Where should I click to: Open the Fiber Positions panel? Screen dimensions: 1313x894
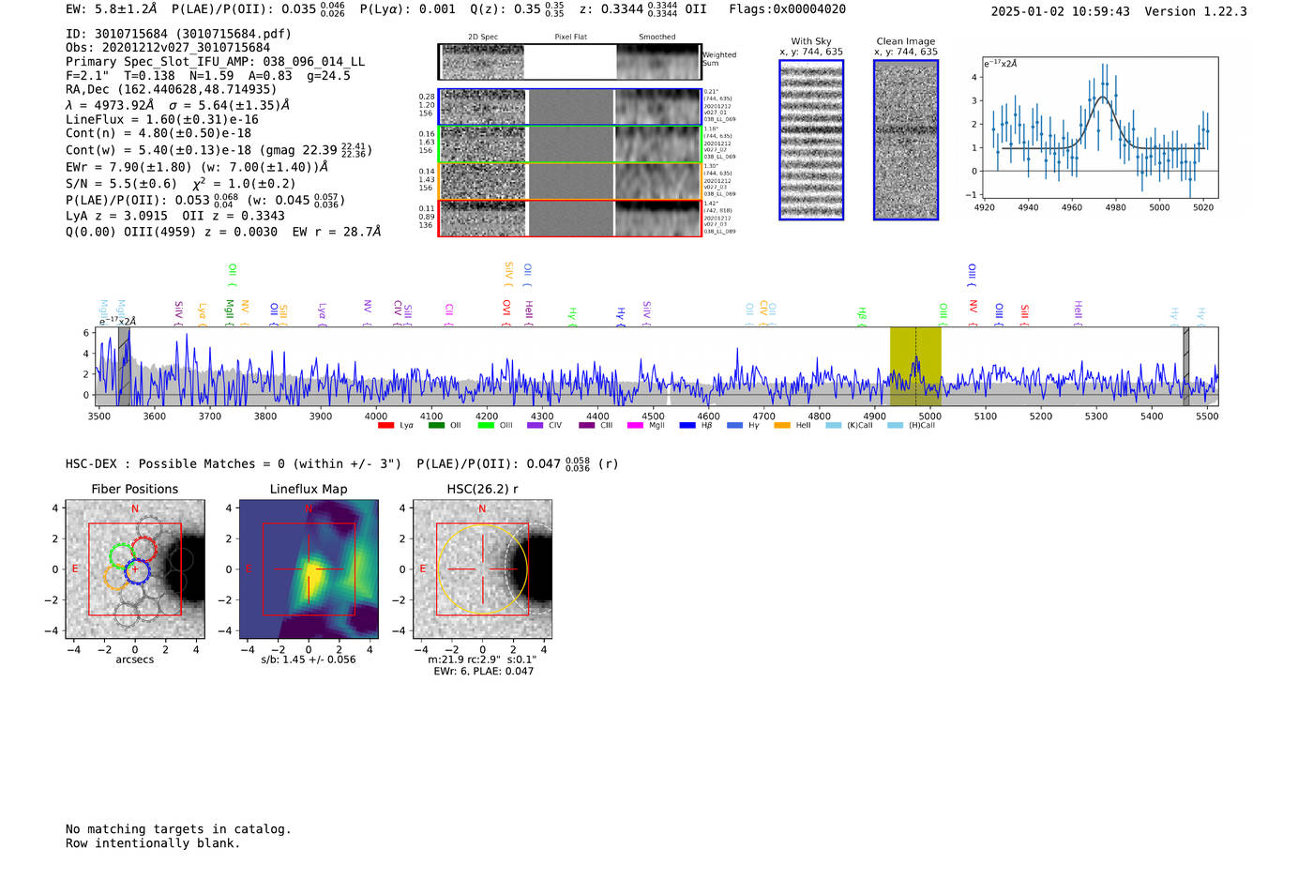pyautogui.click(x=135, y=569)
